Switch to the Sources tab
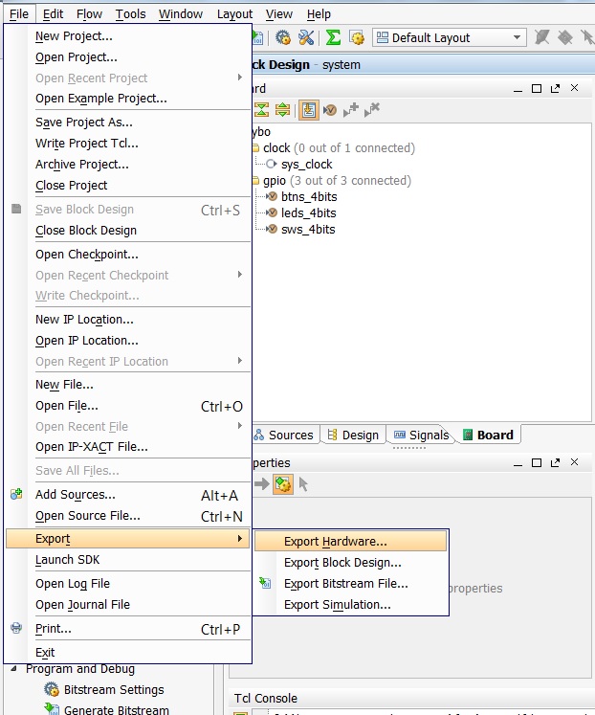 coord(284,435)
